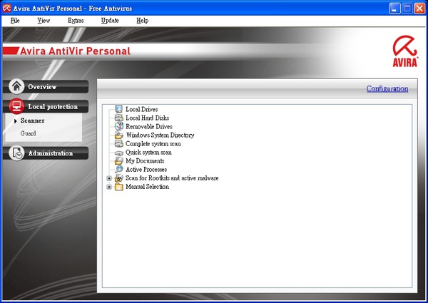Image resolution: width=428 pixels, height=303 pixels.
Task: Click the Administration clipboard icon
Action: coord(17,153)
